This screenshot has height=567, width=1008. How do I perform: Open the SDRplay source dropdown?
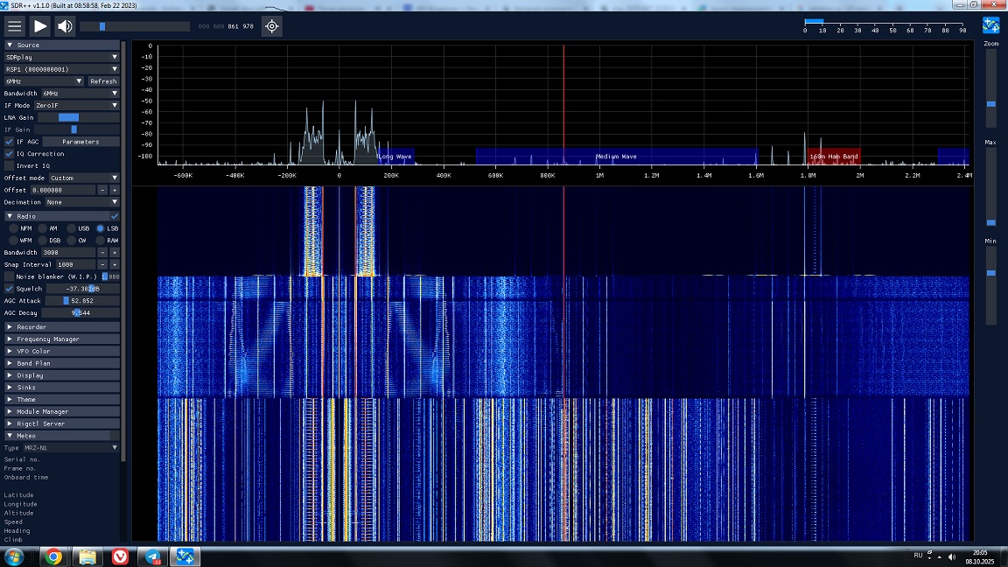(x=60, y=57)
